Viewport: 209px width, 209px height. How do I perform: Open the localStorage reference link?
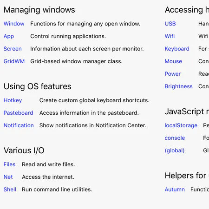click(181, 125)
